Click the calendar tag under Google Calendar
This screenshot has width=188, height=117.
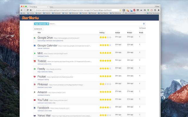click(x=40, y=49)
